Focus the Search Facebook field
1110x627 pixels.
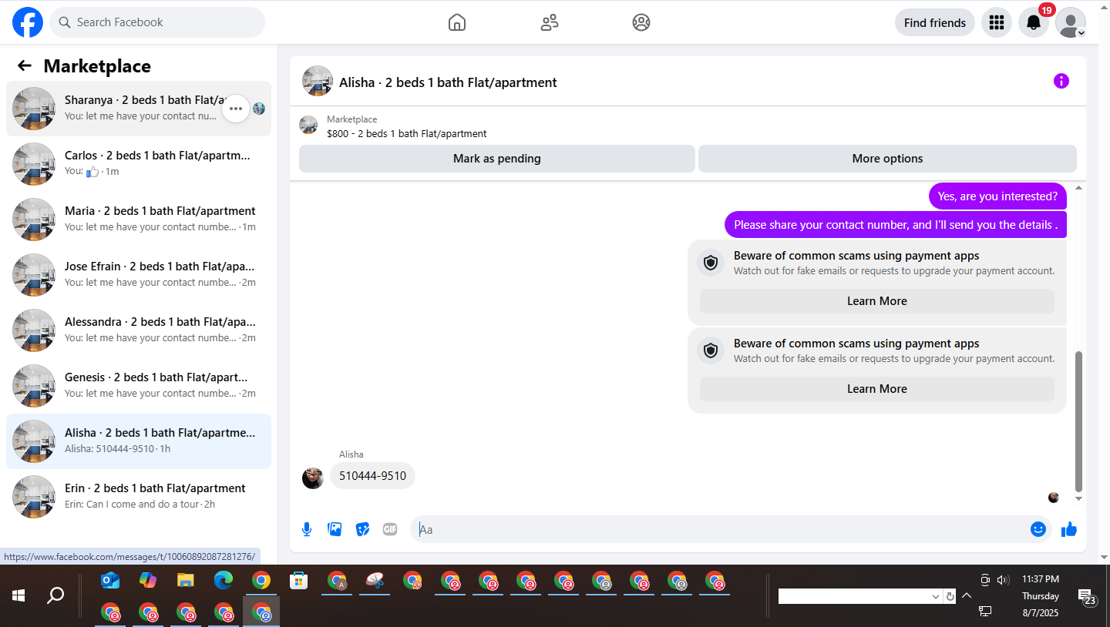[157, 22]
